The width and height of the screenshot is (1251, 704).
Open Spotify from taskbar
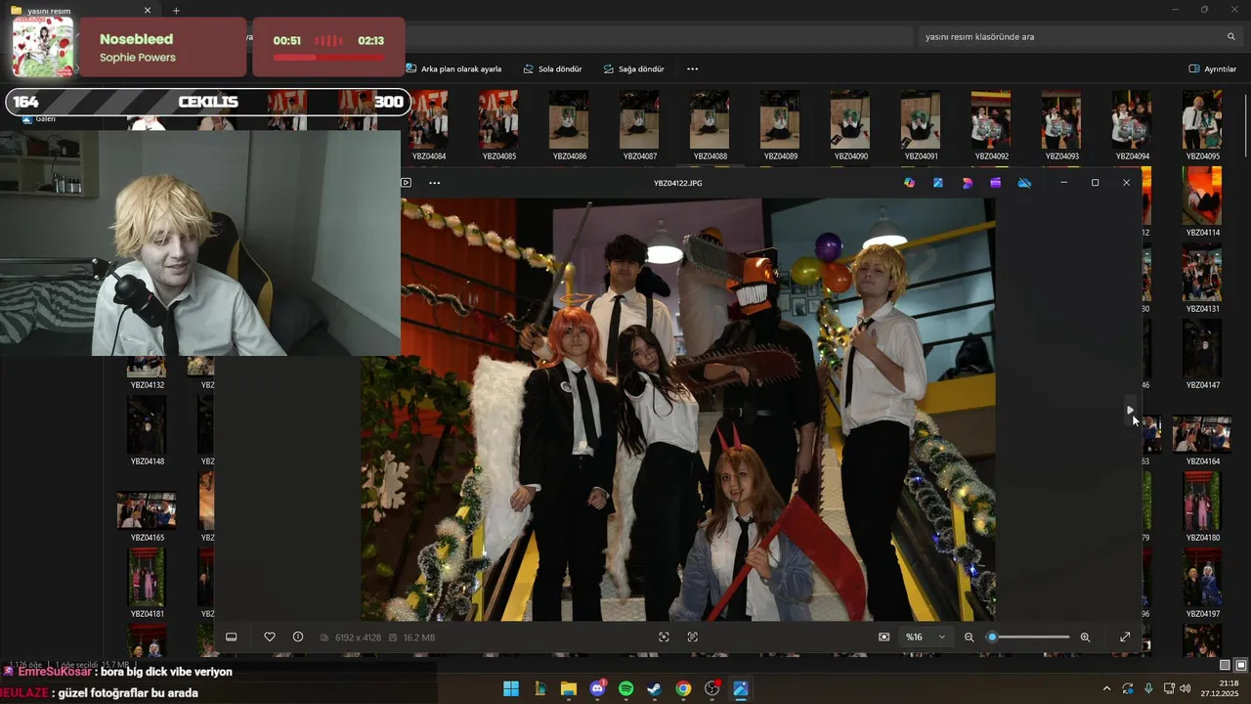pyautogui.click(x=625, y=688)
